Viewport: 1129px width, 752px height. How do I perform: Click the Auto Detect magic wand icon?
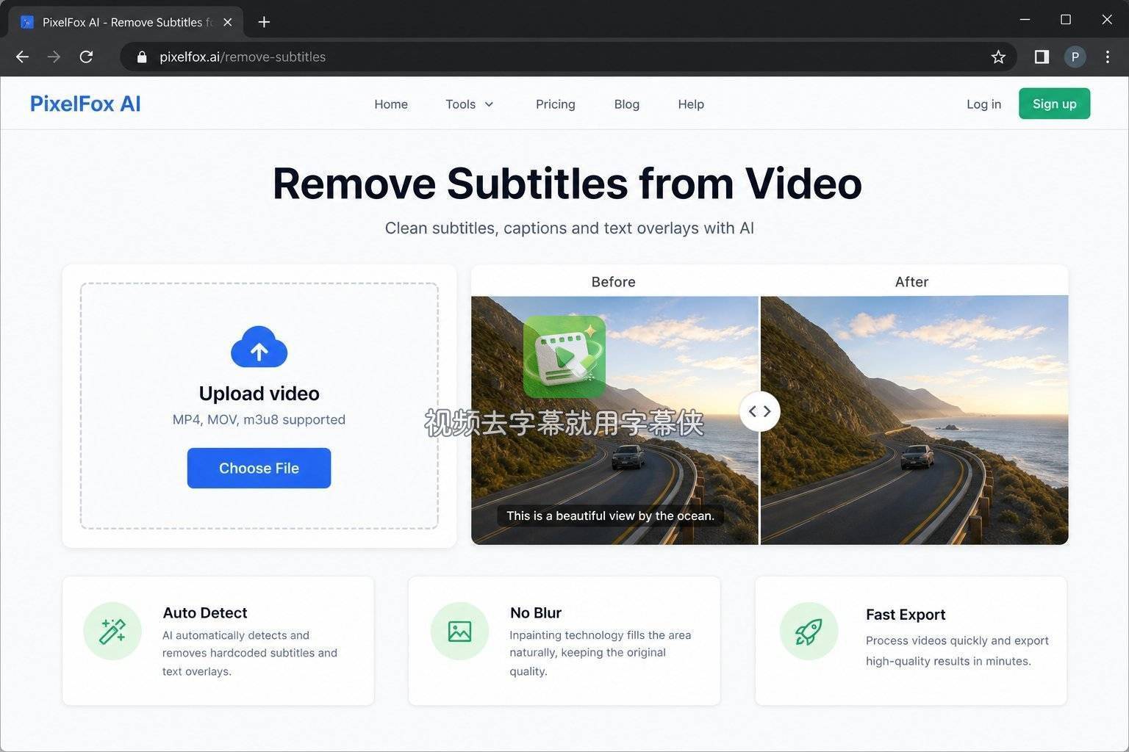(x=112, y=631)
